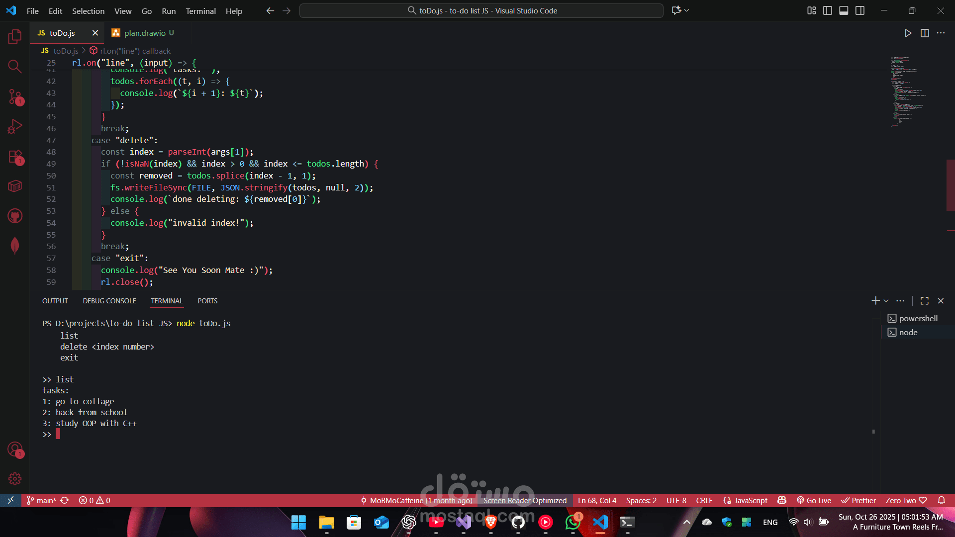This screenshot has height=537, width=955.
Task: Run toDo.js using the play button
Action: pyautogui.click(x=908, y=33)
